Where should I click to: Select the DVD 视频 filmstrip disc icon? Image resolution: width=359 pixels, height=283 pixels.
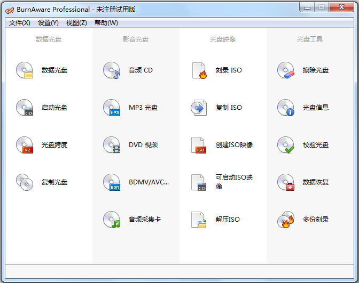click(x=112, y=145)
